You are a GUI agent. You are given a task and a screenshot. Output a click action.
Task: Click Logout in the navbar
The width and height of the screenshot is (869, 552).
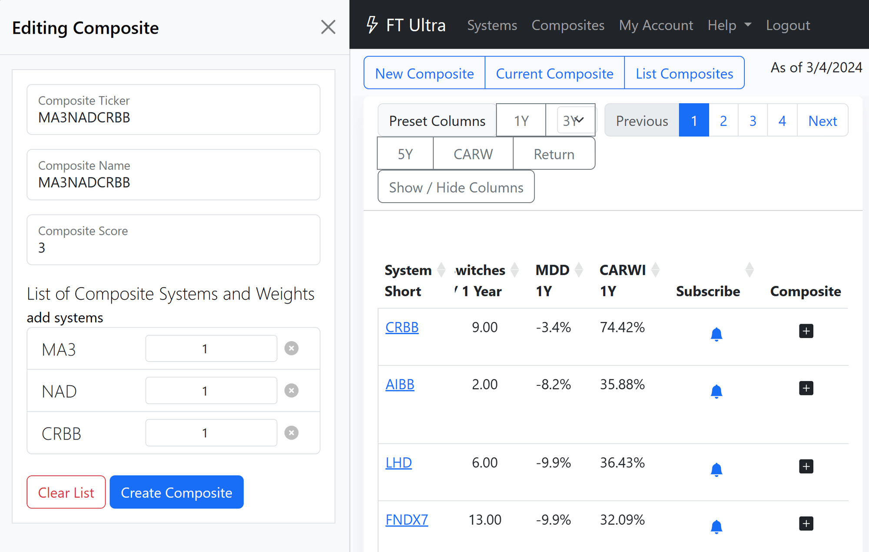coord(788,25)
